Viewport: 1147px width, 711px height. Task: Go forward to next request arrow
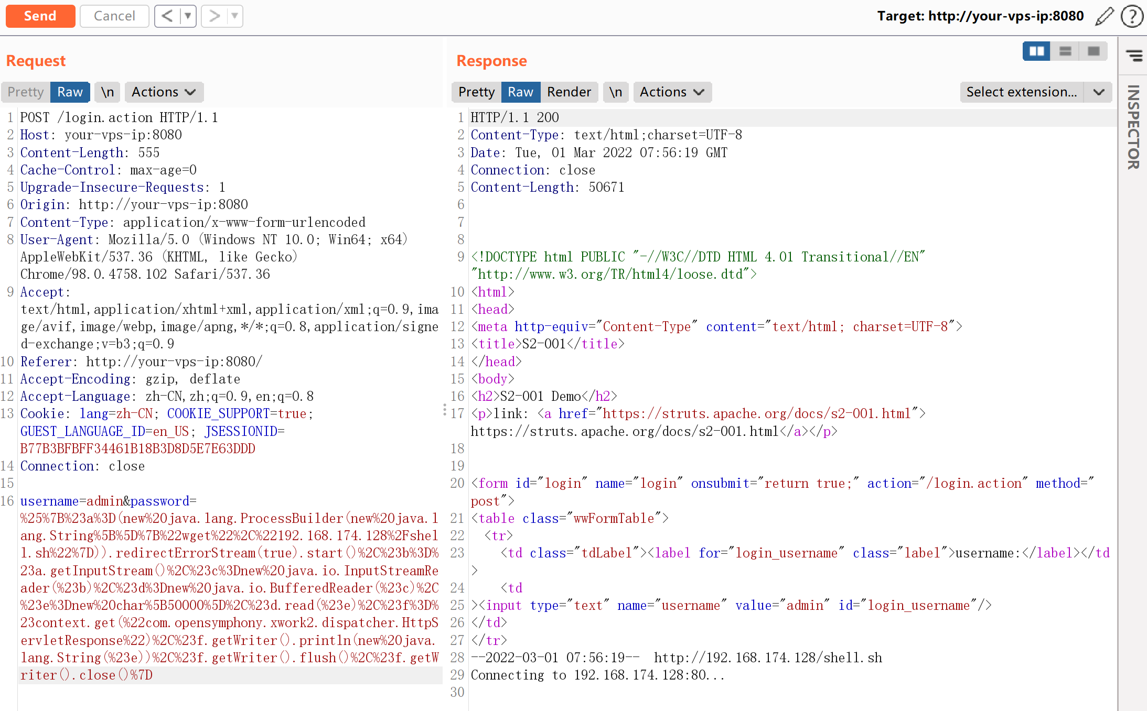point(215,16)
